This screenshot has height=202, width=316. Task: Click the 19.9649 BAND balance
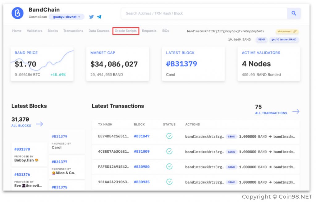pos(239,39)
